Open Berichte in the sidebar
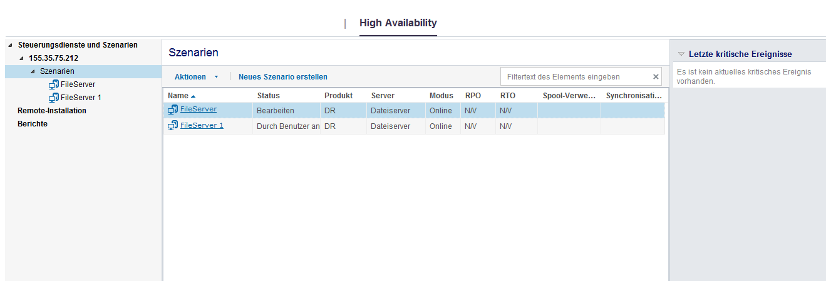The height and width of the screenshot is (281, 826). coord(33,124)
